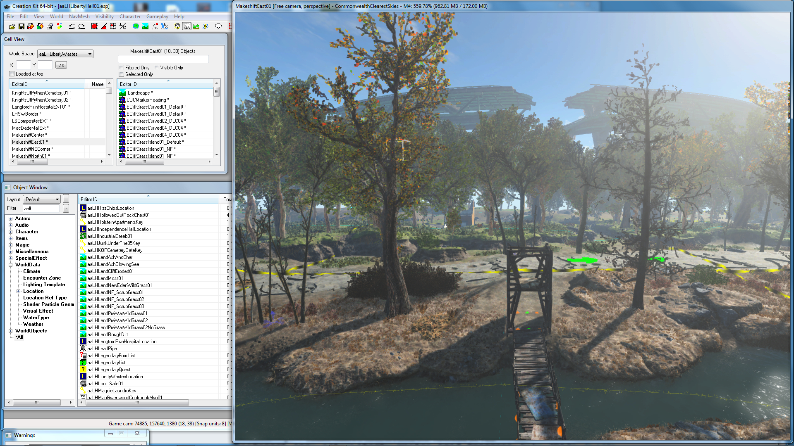Viewport: 794px width, 446px height.
Task: Click the Object Window tree horizontal scrollbar thumb
Action: pos(37,402)
